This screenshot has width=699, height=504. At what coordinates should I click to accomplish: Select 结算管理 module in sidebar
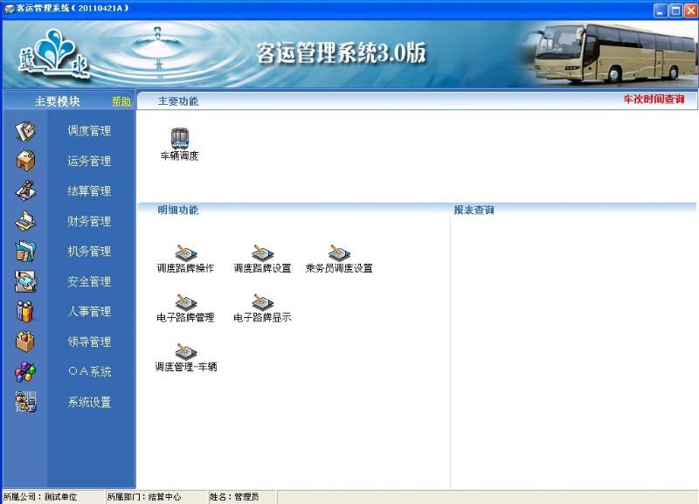89,191
